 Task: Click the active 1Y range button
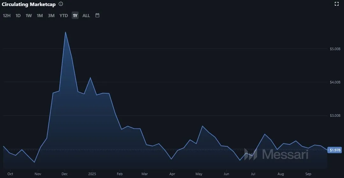75,16
